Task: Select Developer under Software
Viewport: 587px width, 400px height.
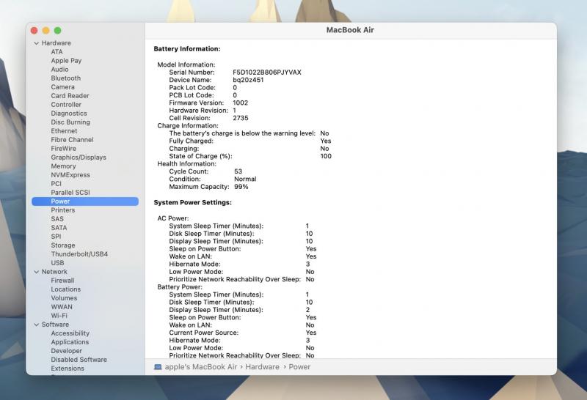Action: (x=66, y=351)
